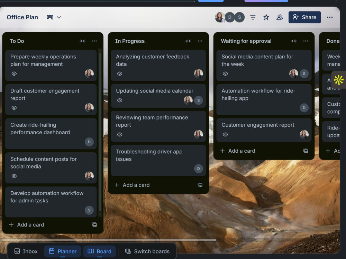
Task: Toggle watch icon on Schedule content posts card
Action: [14, 176]
